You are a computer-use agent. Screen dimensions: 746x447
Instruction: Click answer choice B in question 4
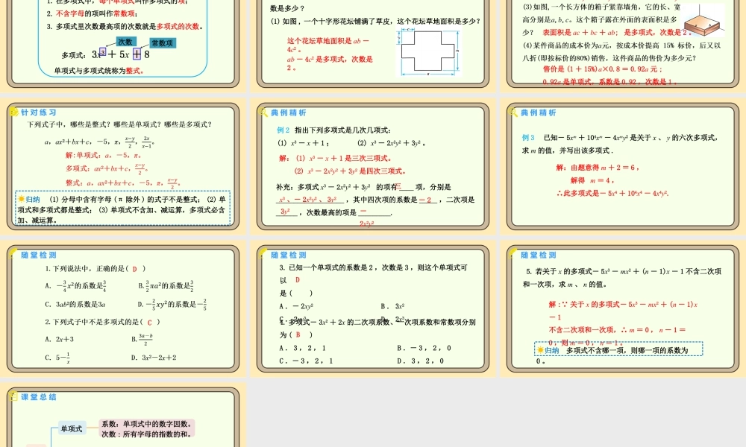(x=298, y=335)
